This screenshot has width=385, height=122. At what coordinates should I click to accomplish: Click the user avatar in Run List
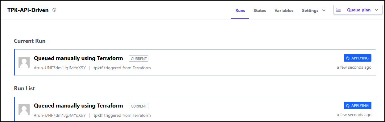[24, 110]
